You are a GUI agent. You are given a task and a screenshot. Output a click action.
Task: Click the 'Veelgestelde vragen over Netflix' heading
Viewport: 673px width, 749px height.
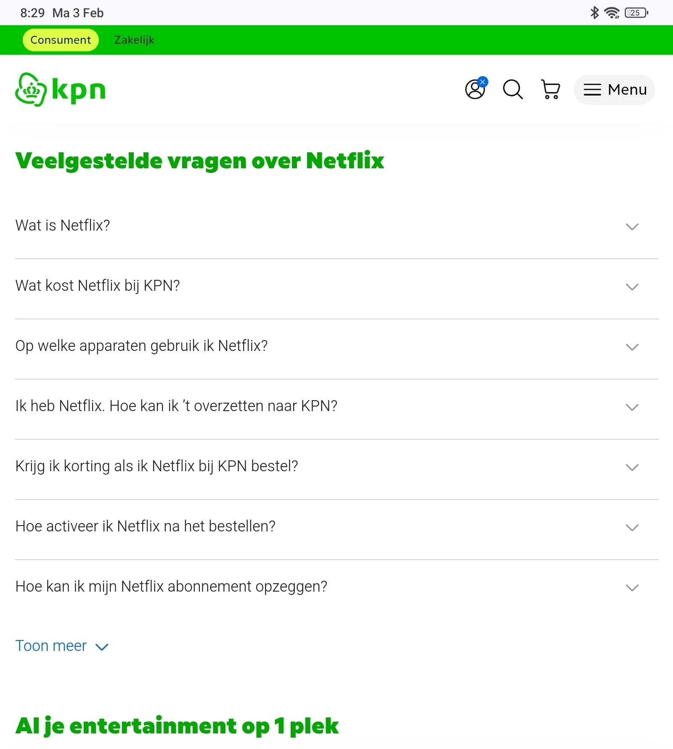point(199,161)
